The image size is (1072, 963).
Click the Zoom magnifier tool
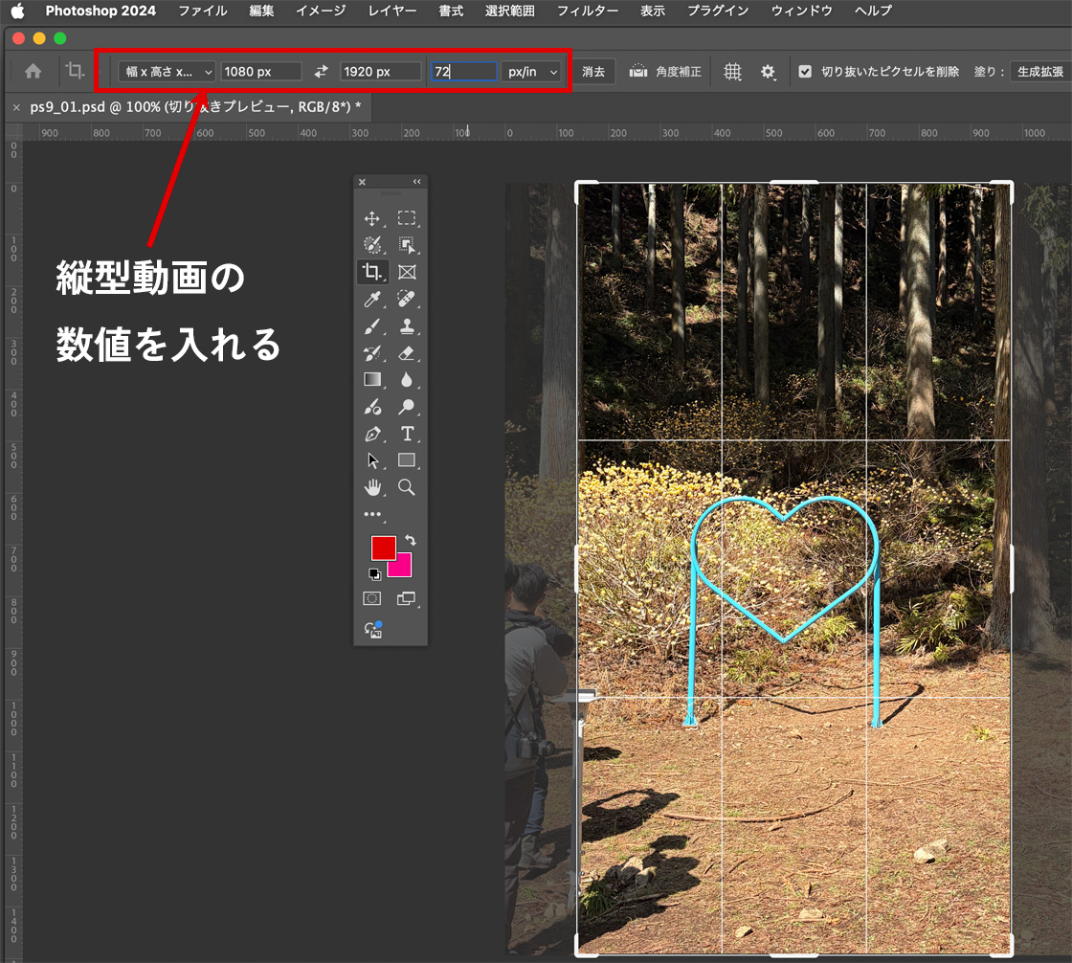pos(407,487)
